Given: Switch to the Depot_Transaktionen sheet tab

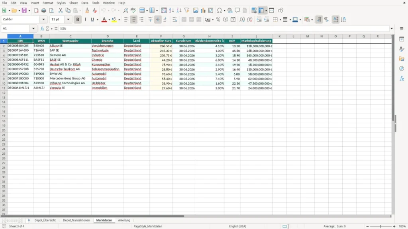Looking at the screenshot, I should click(76, 220).
